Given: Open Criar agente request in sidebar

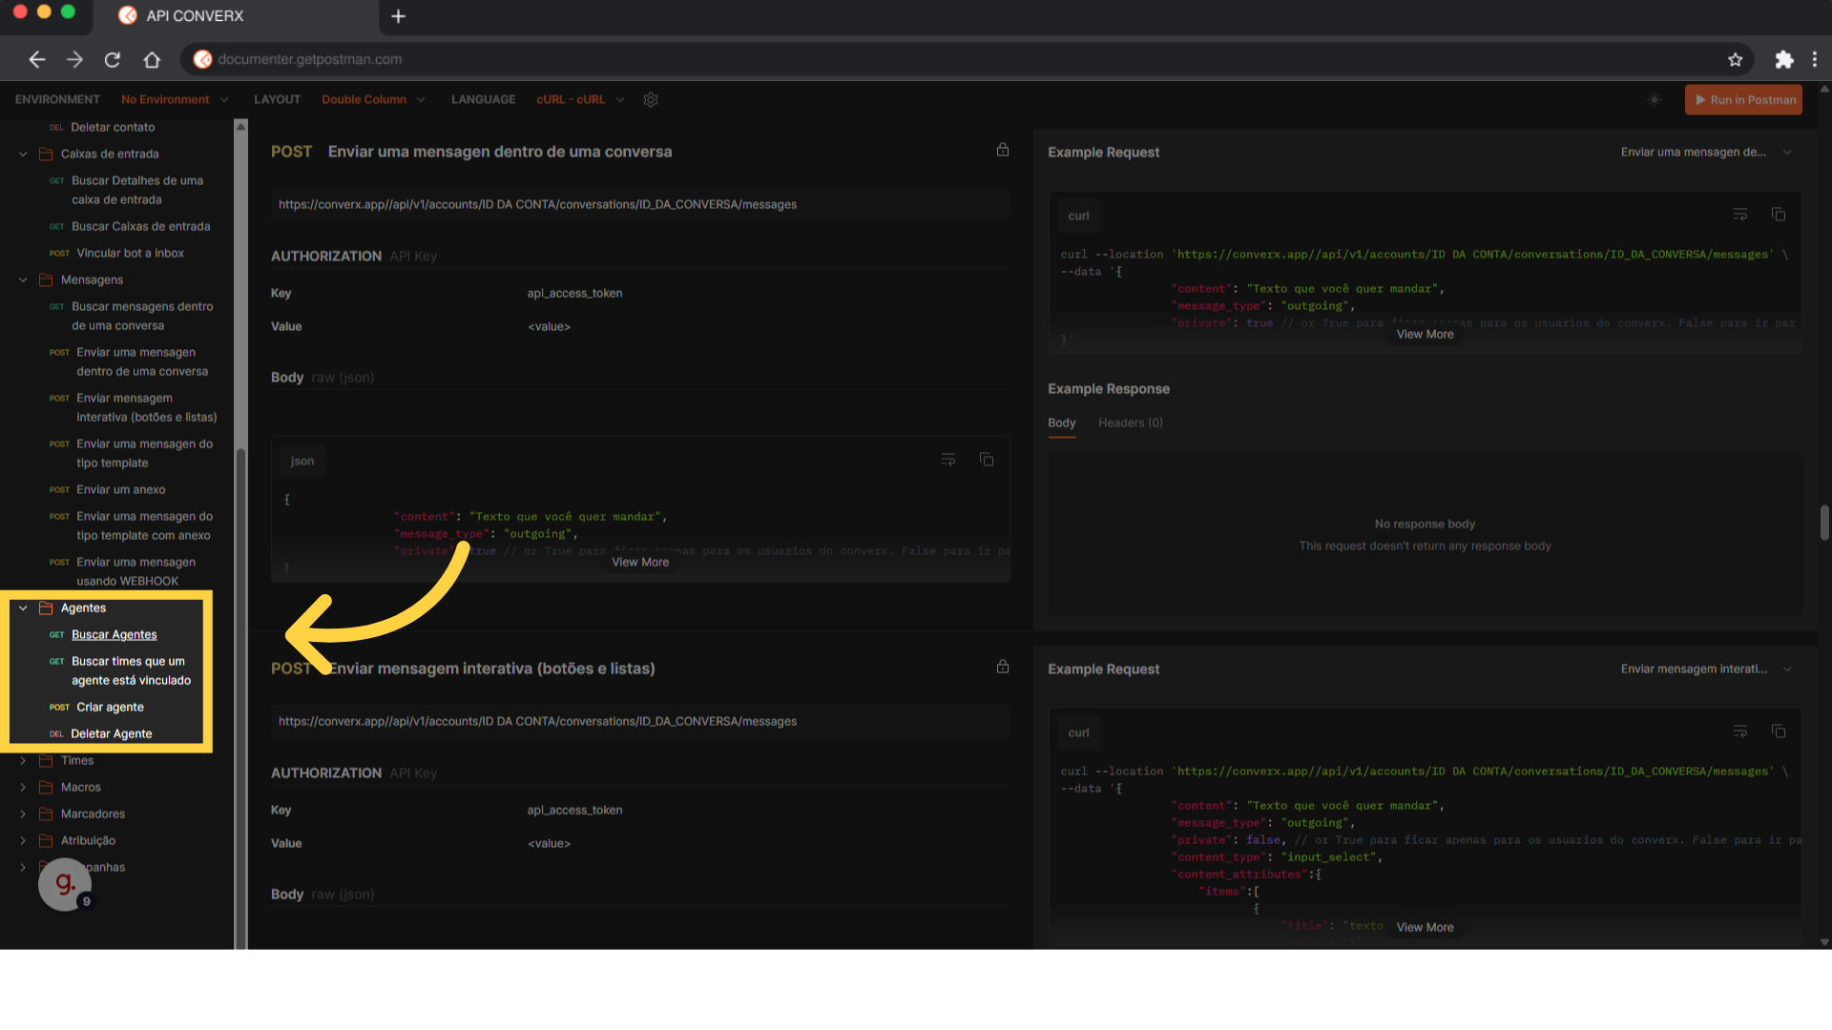Looking at the screenshot, I should click(x=110, y=707).
